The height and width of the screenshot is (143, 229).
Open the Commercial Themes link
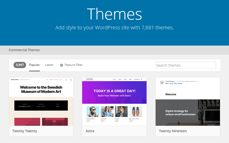click(x=24, y=50)
